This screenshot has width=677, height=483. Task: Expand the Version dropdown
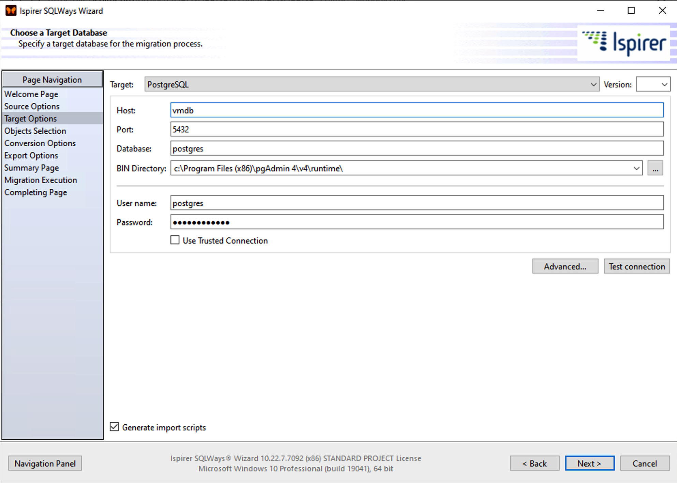point(653,84)
